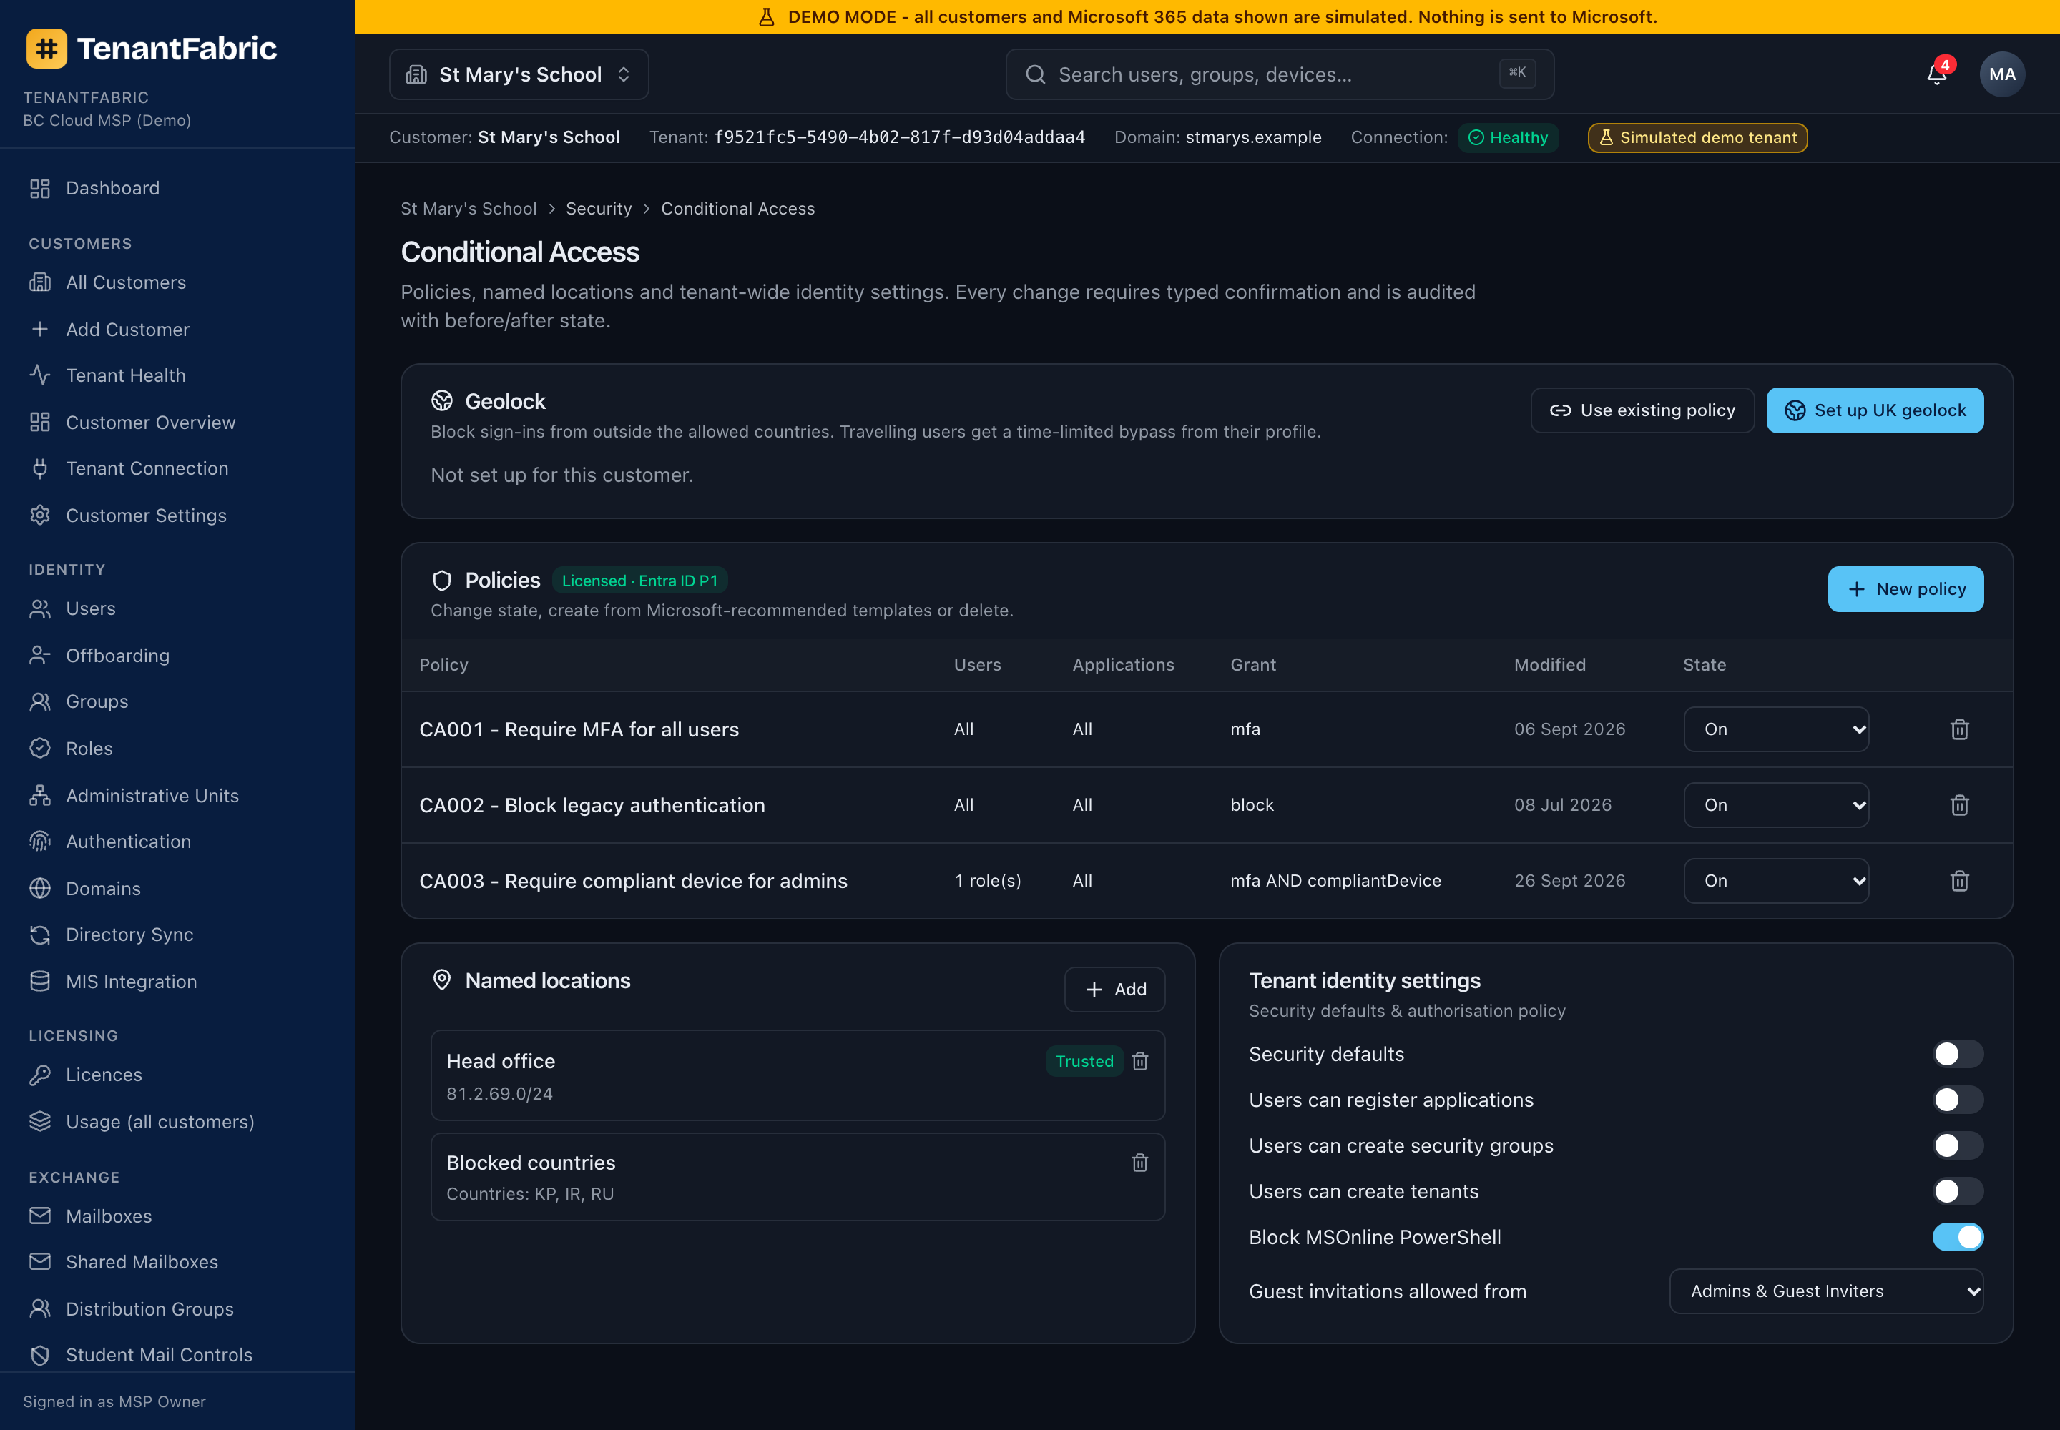
Task: Click the MA user avatar
Action: point(2002,74)
